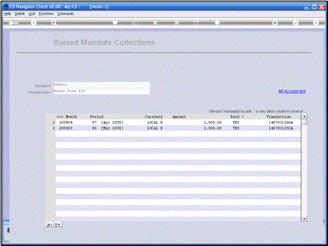328x246 pixels.
Task: Click the Pre button below the grid
Action: pos(58,224)
